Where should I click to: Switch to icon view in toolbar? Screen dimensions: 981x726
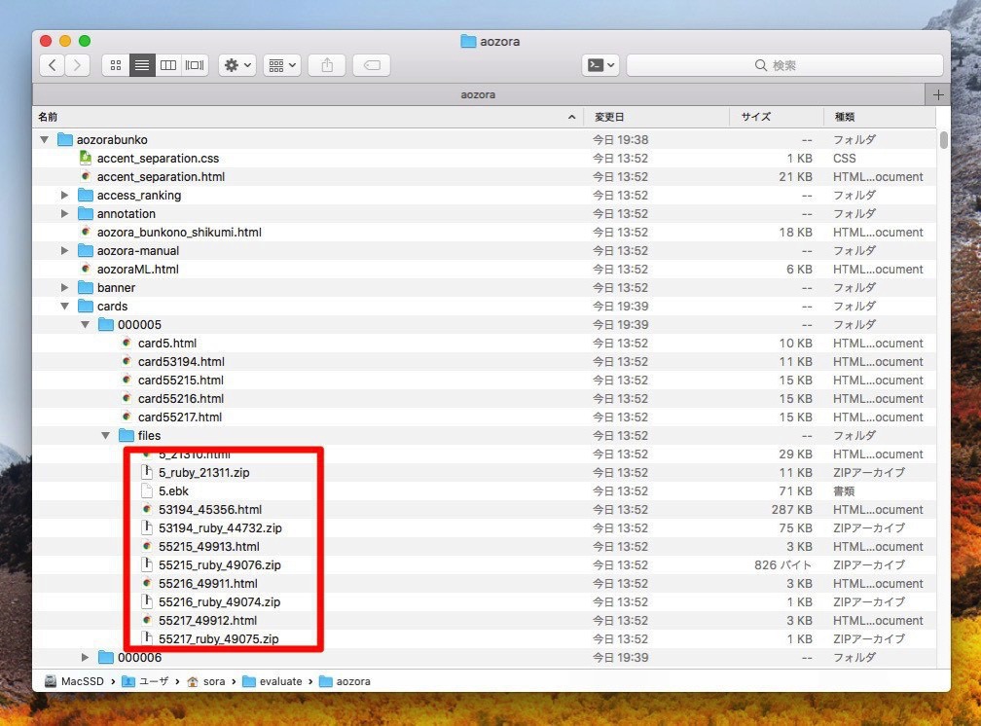click(116, 65)
